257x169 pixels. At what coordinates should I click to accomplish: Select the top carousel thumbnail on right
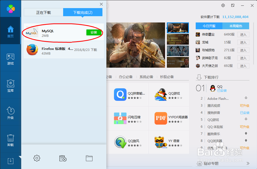(x=178, y=28)
